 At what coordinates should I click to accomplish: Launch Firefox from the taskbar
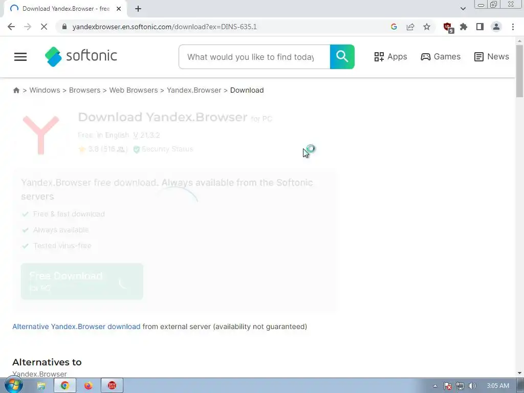(x=88, y=386)
